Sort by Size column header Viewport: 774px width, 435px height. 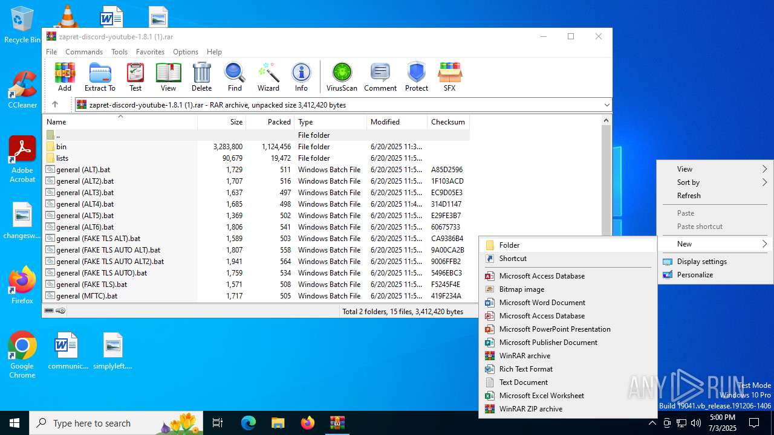click(x=222, y=122)
